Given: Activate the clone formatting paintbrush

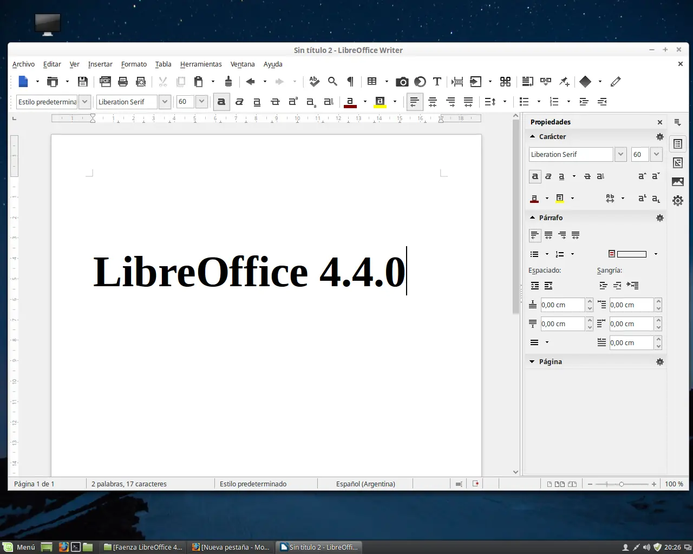Looking at the screenshot, I should [228, 82].
